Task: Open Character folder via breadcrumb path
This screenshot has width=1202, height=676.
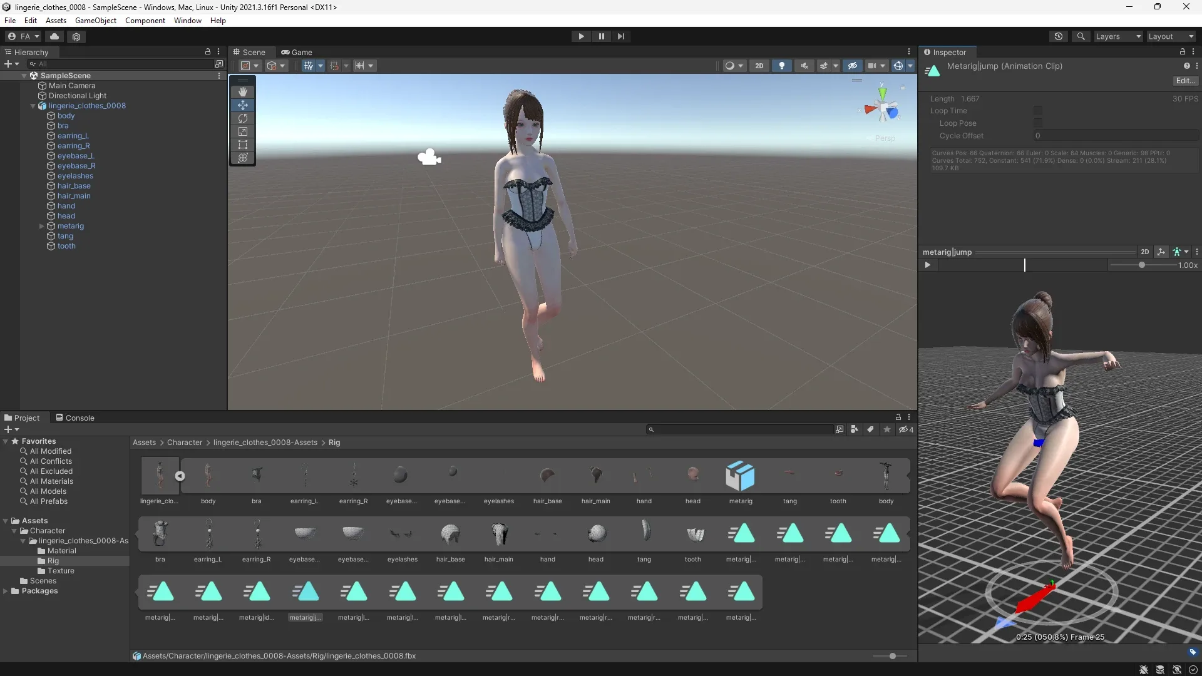Action: pos(184,443)
